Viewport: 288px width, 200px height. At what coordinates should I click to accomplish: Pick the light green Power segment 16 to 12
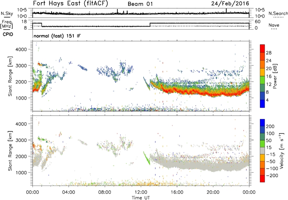point(262,80)
